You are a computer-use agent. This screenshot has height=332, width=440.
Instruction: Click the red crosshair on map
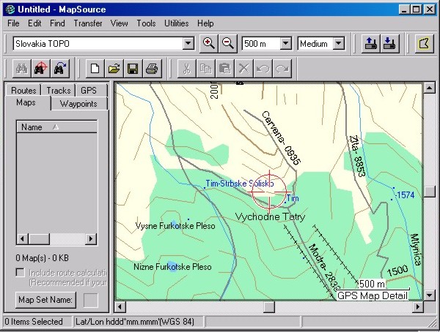click(x=269, y=192)
